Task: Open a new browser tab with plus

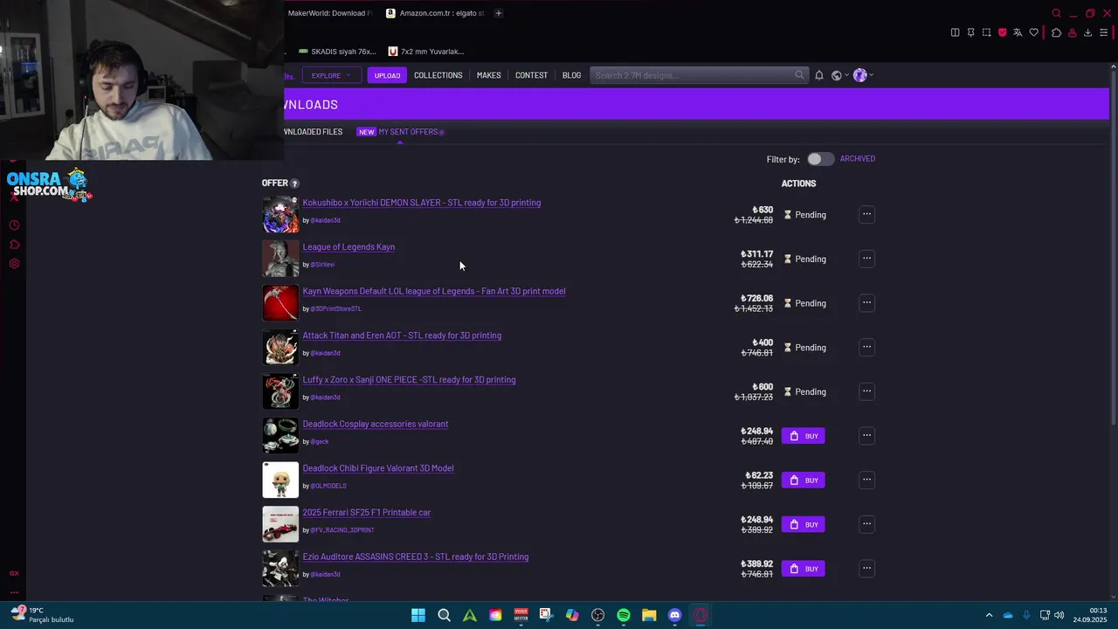Action: point(499,13)
